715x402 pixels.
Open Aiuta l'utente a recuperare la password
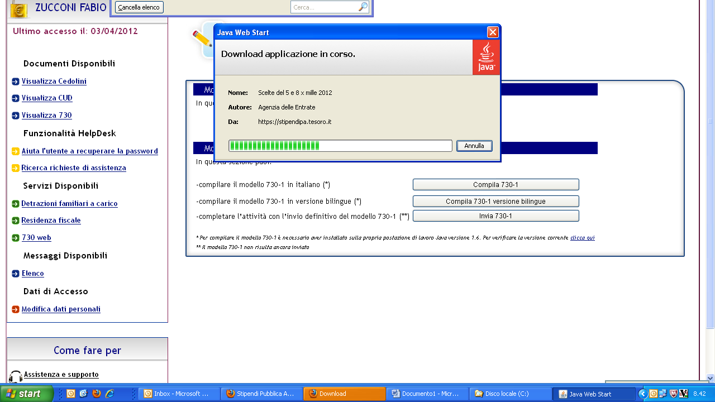[x=90, y=151]
